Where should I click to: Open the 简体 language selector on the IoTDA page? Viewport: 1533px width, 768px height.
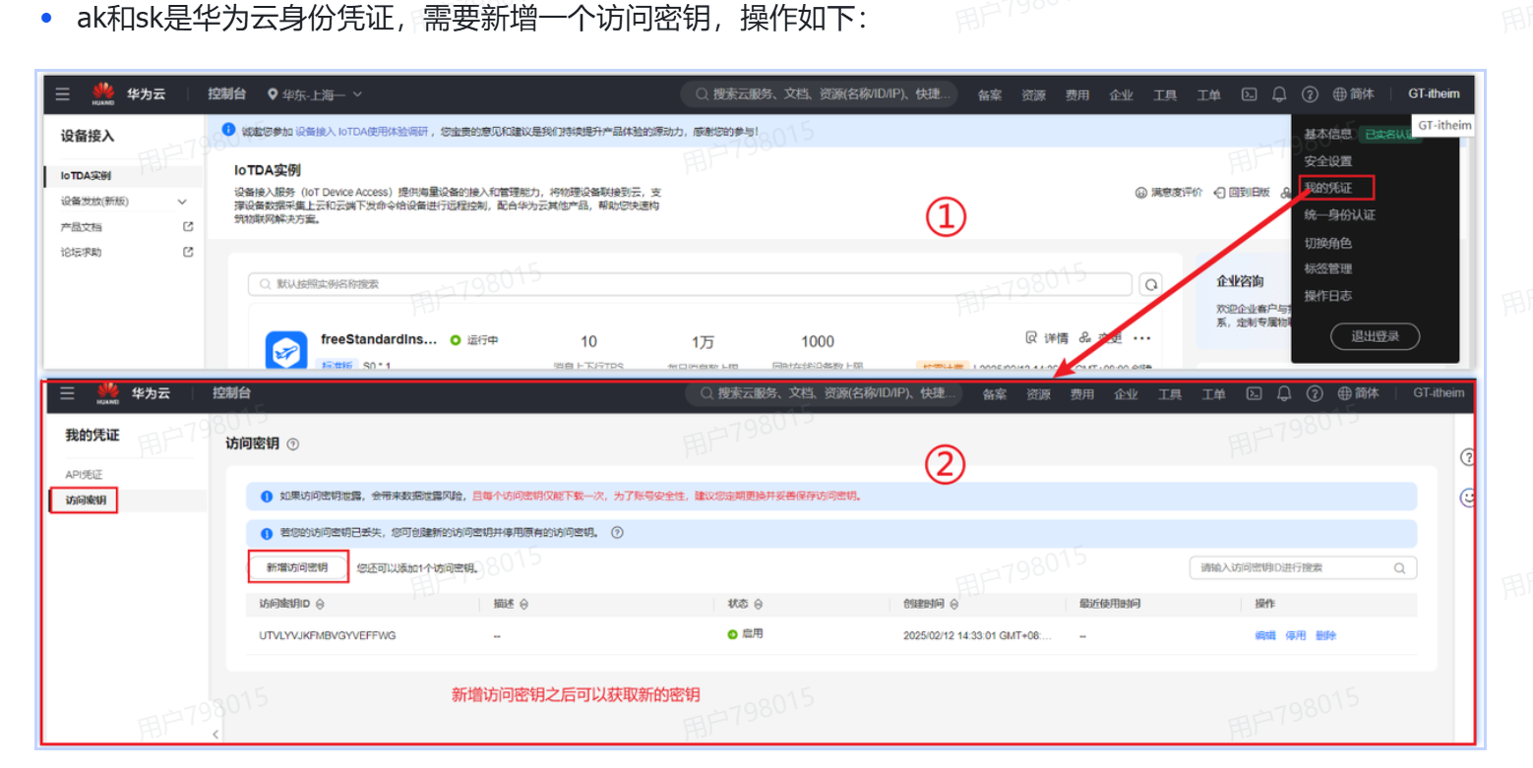click(x=1354, y=94)
